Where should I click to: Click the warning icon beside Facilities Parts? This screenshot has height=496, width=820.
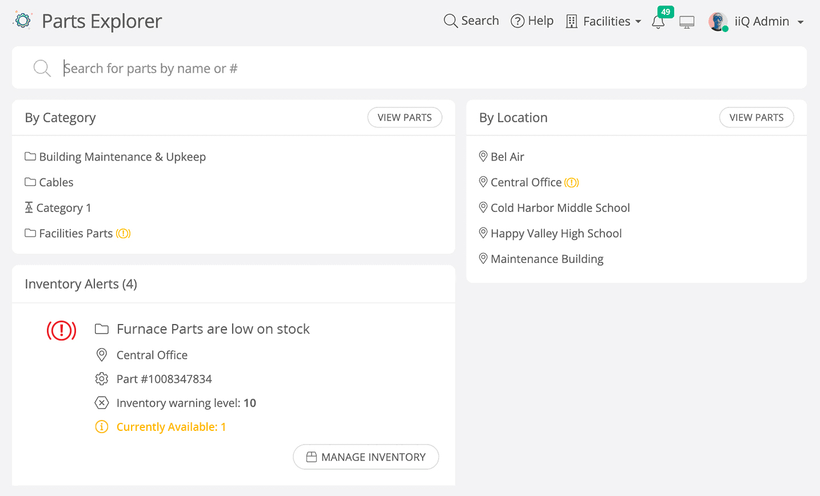pyautogui.click(x=123, y=233)
